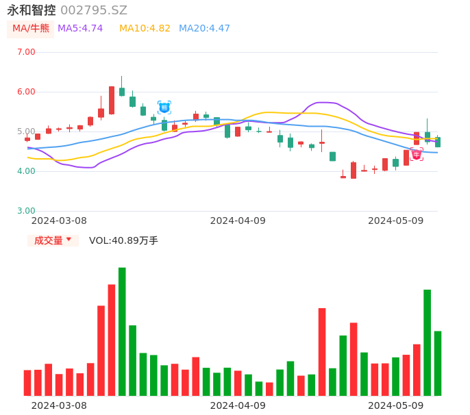Click the 2024-03-08 date label under volume chart
The height and width of the screenshot is (415, 470).
click(x=60, y=405)
